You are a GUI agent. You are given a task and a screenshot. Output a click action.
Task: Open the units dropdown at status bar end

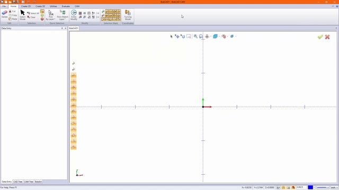click(334, 187)
